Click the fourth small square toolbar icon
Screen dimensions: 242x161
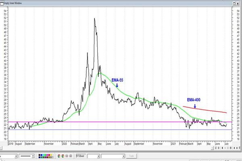click(x=71, y=156)
